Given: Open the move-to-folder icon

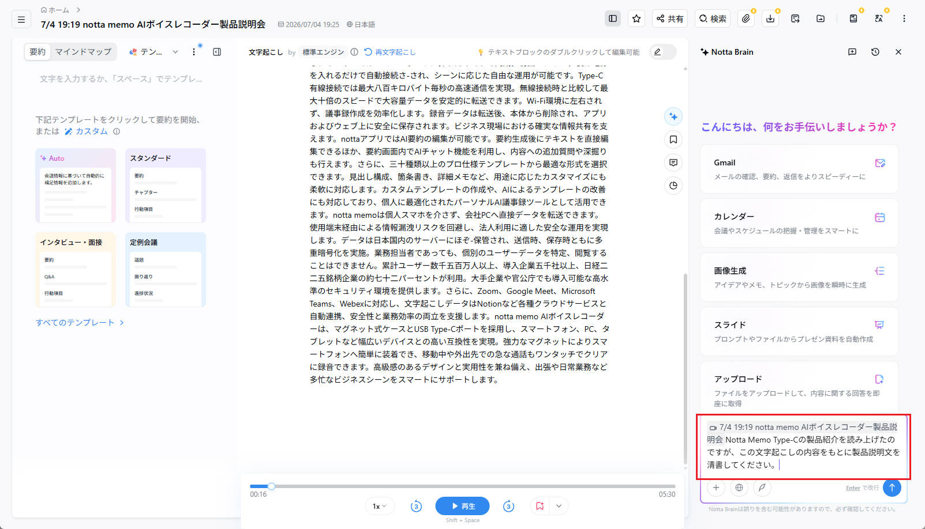Looking at the screenshot, I should (x=821, y=18).
